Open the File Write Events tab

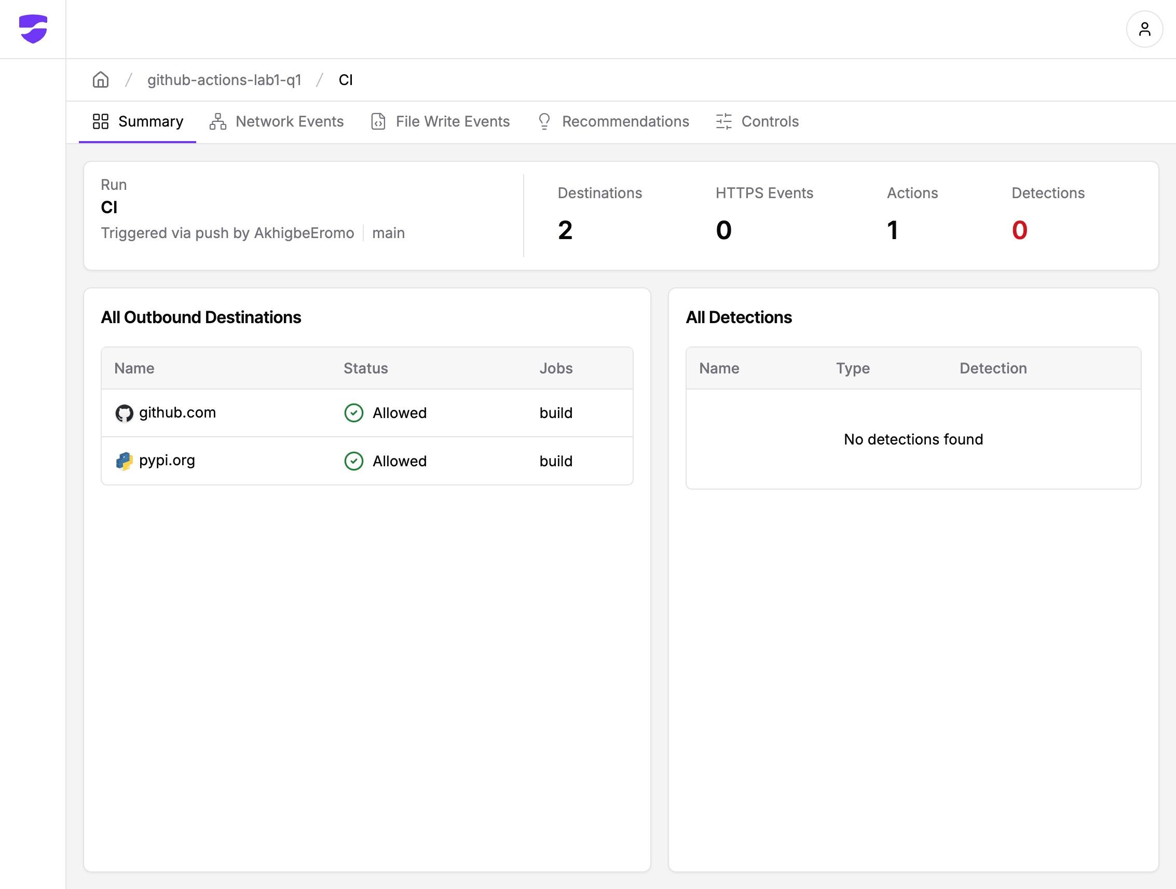(440, 122)
